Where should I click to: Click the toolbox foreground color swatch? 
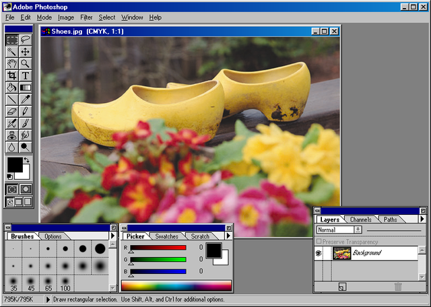(x=15, y=165)
